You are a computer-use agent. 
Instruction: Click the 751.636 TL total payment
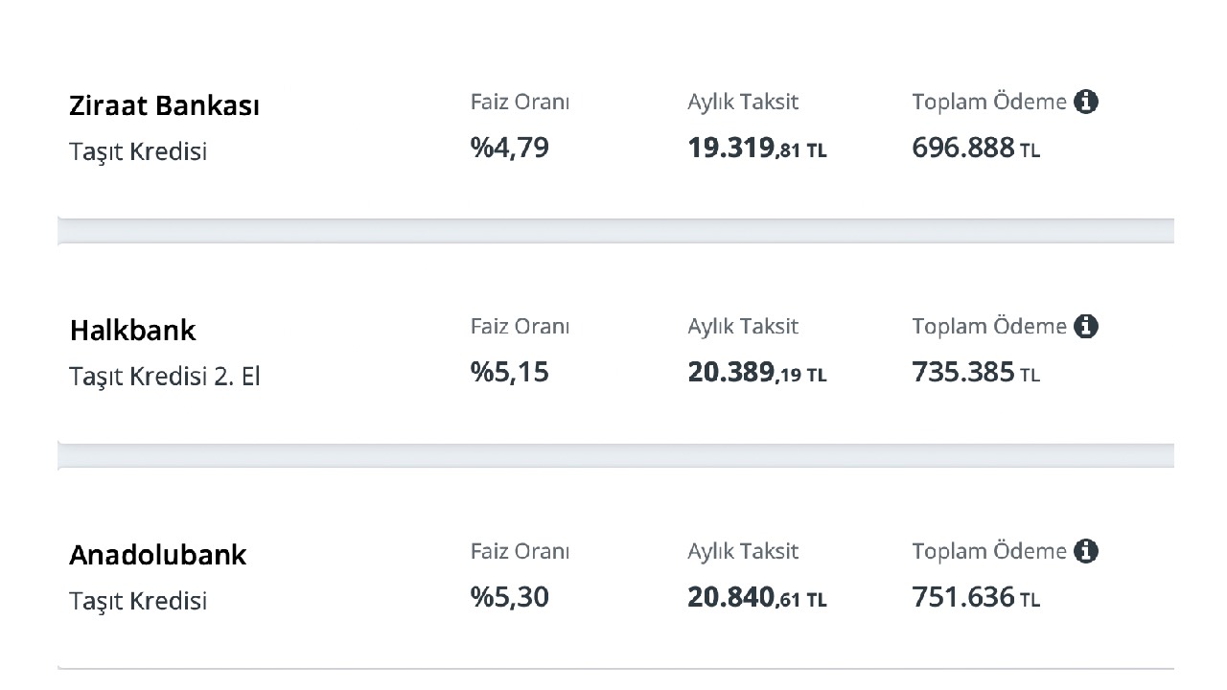(x=976, y=598)
